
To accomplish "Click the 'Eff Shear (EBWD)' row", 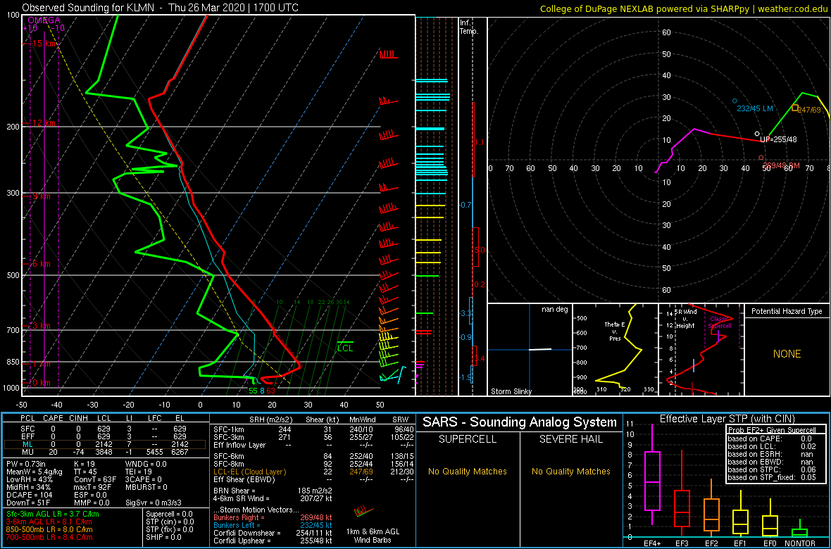I will 313,479.
